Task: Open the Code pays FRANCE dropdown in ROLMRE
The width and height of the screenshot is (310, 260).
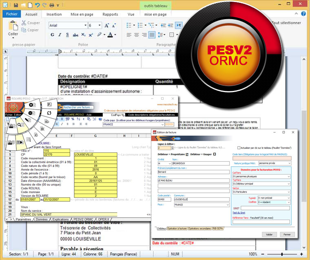Action: point(162,124)
